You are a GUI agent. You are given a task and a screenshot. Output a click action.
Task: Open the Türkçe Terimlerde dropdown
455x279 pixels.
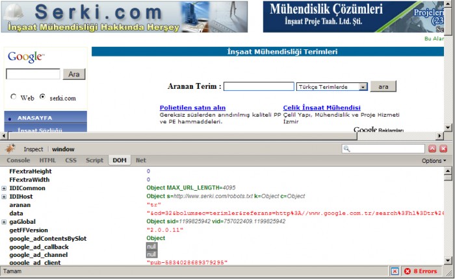click(331, 87)
